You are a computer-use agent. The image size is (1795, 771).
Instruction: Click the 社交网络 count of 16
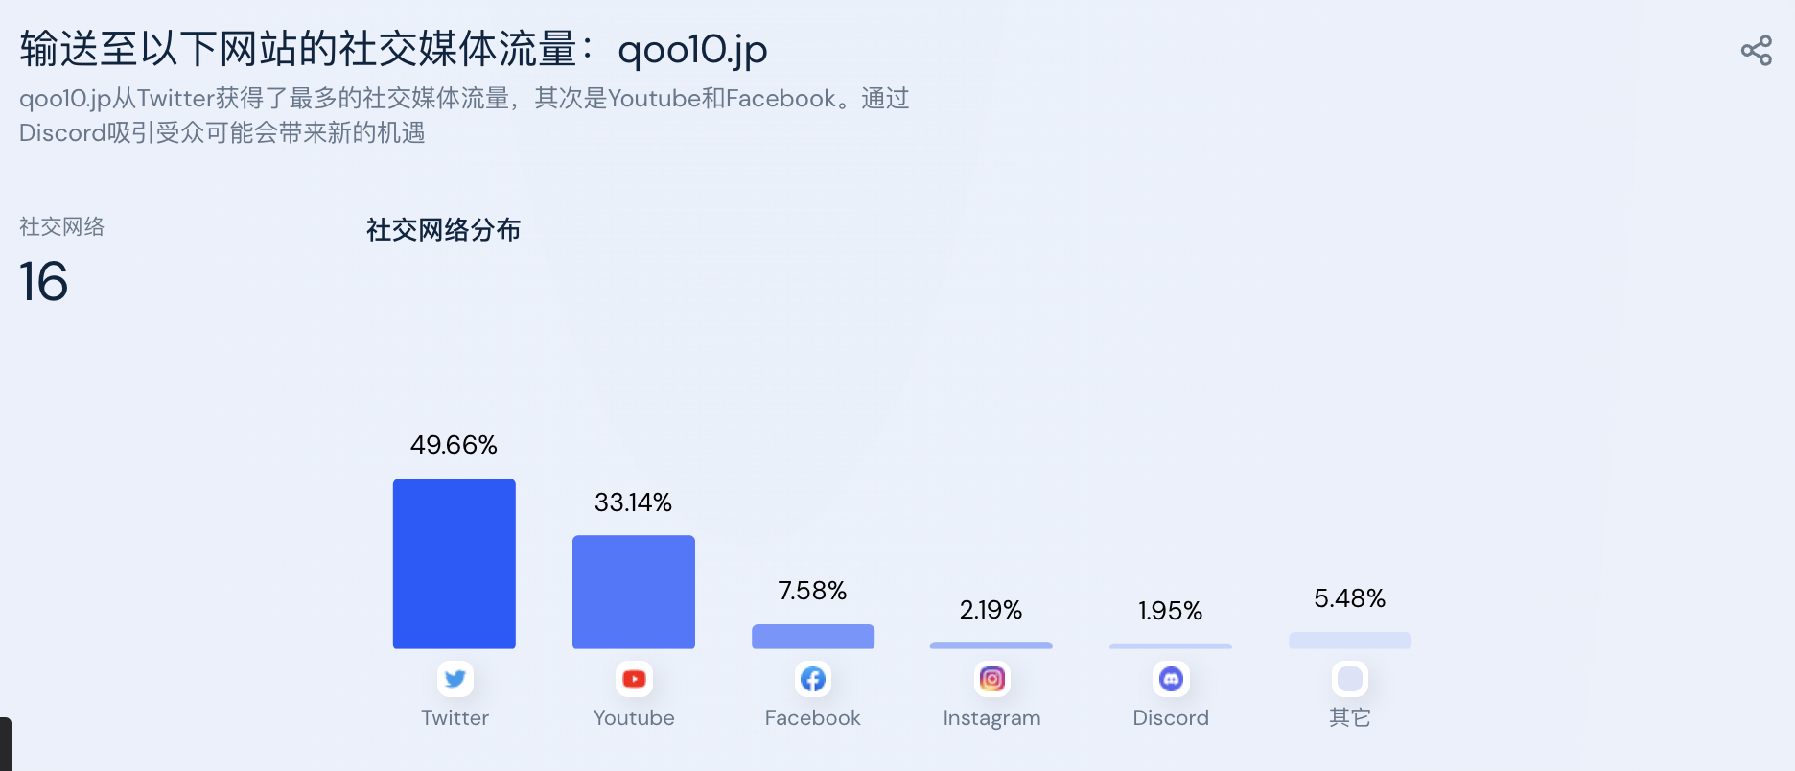click(44, 282)
